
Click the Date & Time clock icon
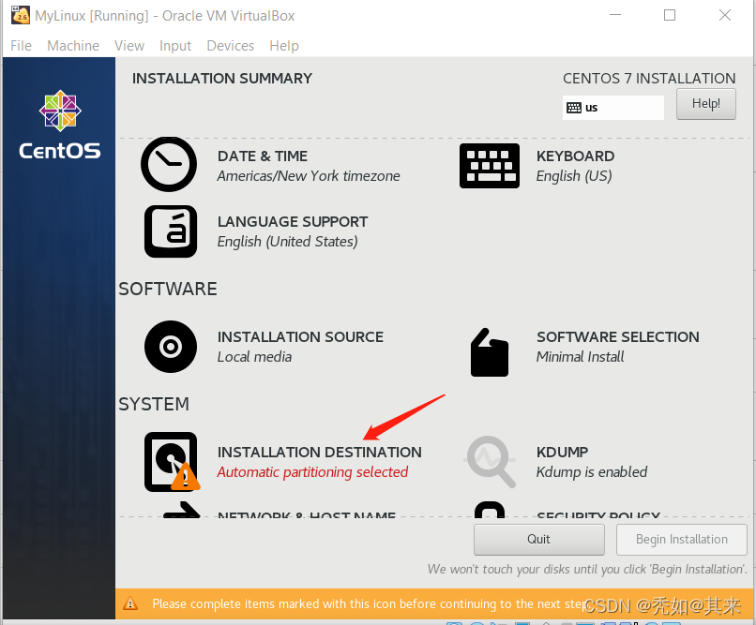(169, 164)
